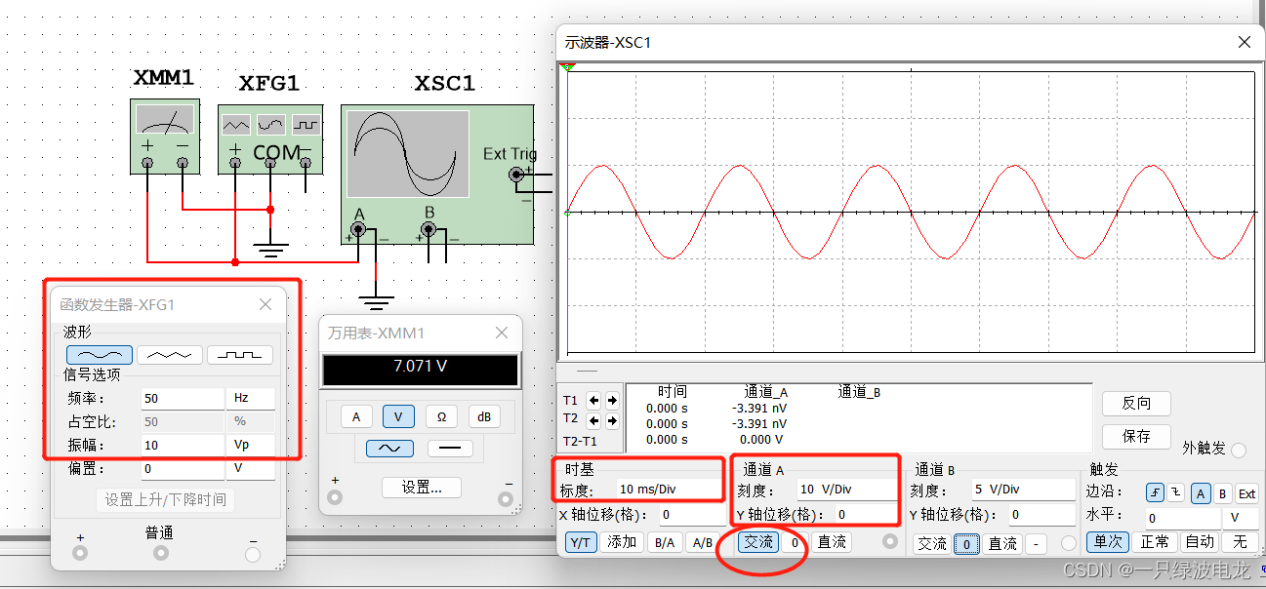The image size is (1266, 589).
Task: Click the ground symbol below COM terminal
Action: pos(271,250)
